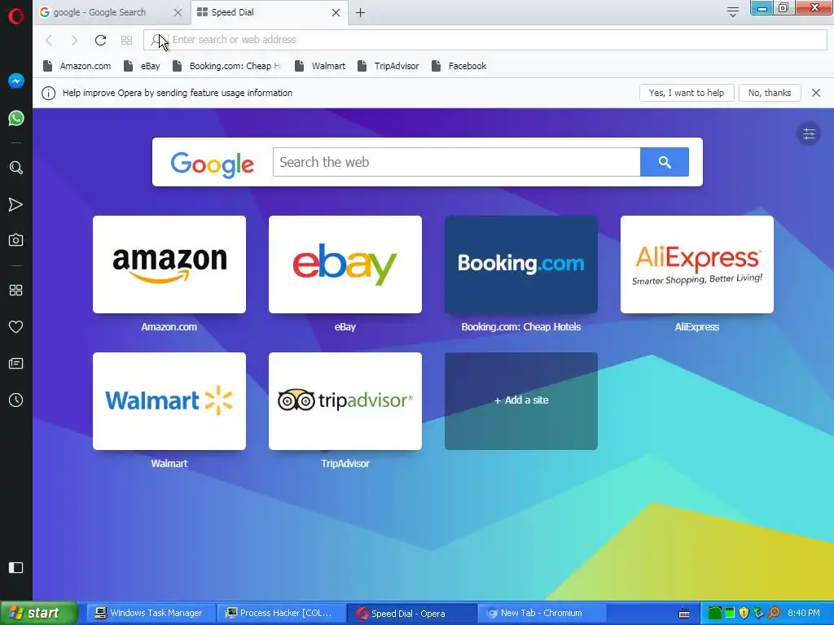Click the Search the web box
The height and width of the screenshot is (625, 834).
pos(456,162)
